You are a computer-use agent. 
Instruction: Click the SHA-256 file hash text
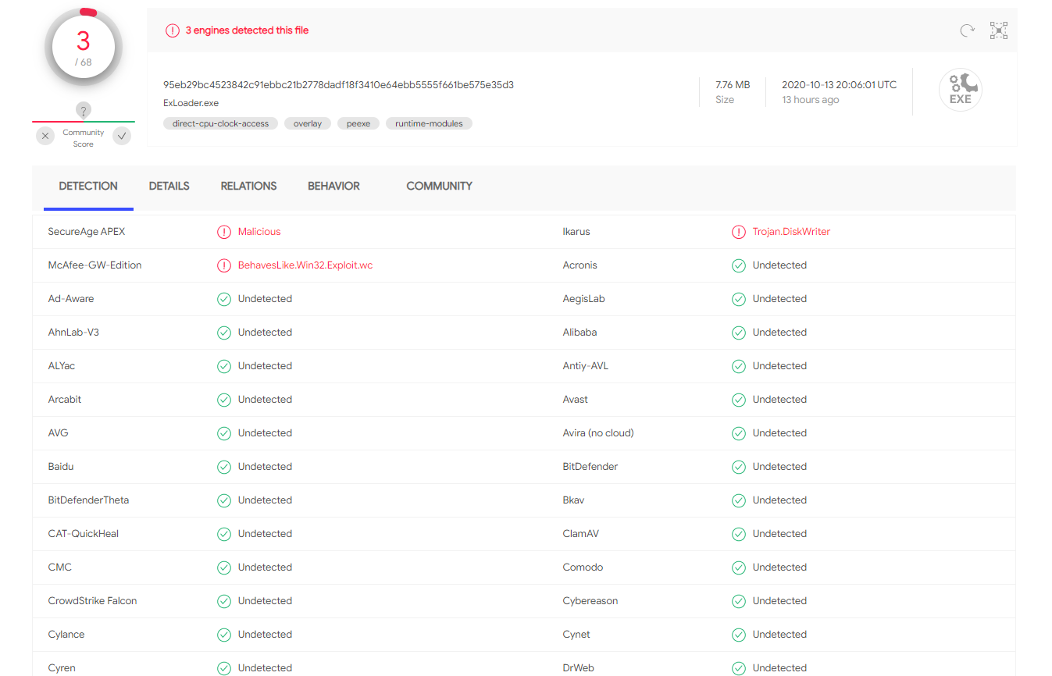click(338, 84)
